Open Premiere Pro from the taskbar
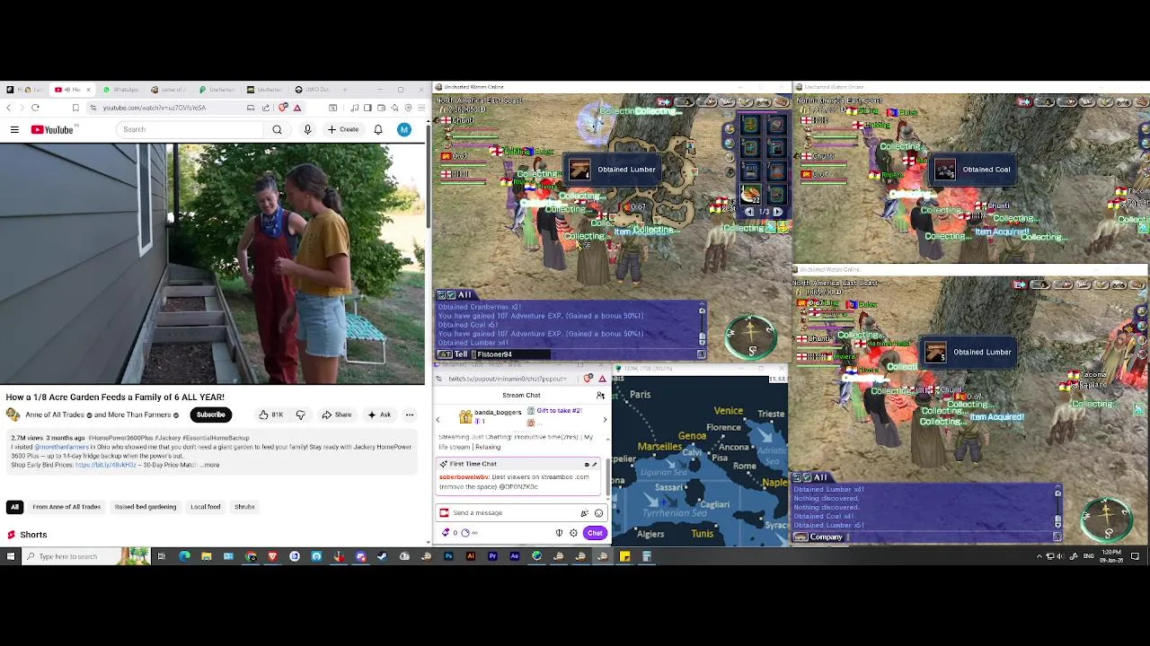The width and height of the screenshot is (1150, 646). [x=492, y=556]
